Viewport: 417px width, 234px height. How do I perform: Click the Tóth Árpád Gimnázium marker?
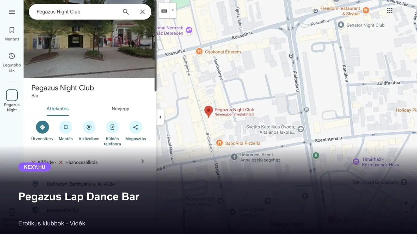tap(404, 182)
